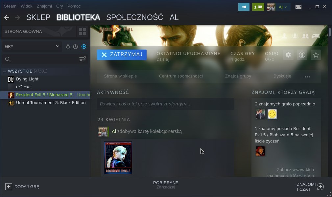Go to the BIBLIOTEKA tab
Viewport: 332px width, 197px height.
78,17
